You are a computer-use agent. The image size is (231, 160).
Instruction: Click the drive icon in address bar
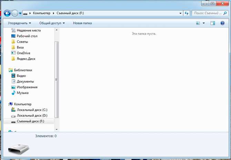click(25, 13)
